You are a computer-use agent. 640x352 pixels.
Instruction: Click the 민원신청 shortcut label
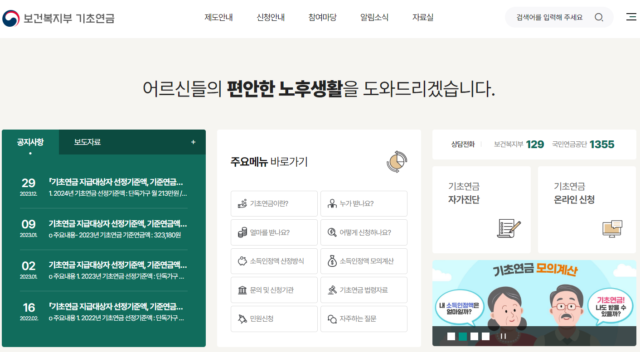click(262, 319)
